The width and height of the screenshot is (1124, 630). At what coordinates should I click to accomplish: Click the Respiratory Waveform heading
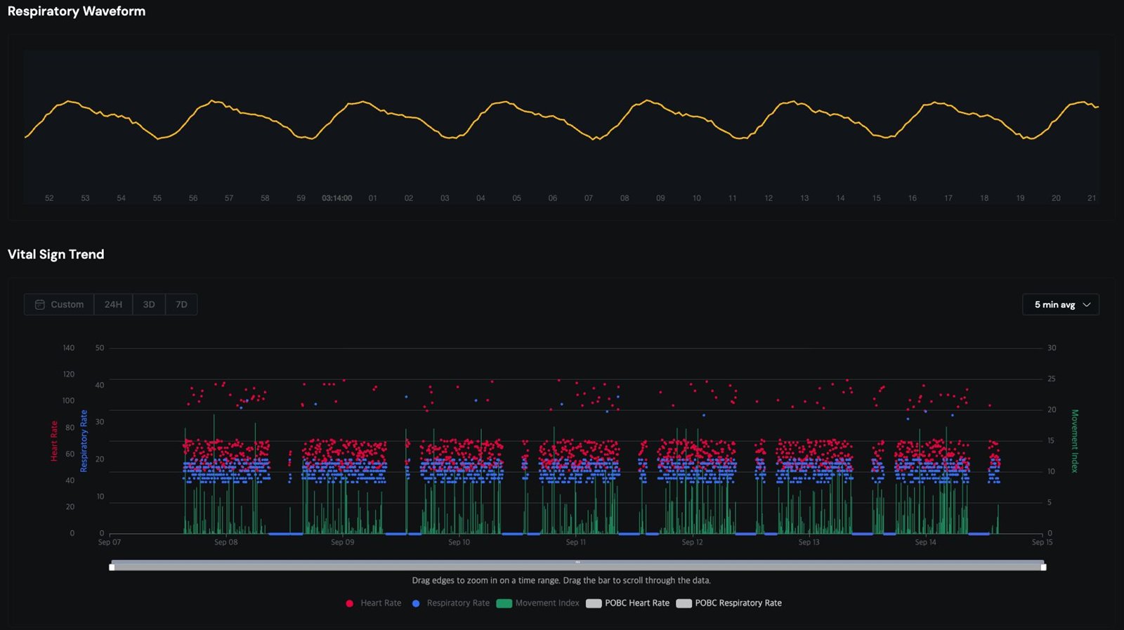point(77,11)
